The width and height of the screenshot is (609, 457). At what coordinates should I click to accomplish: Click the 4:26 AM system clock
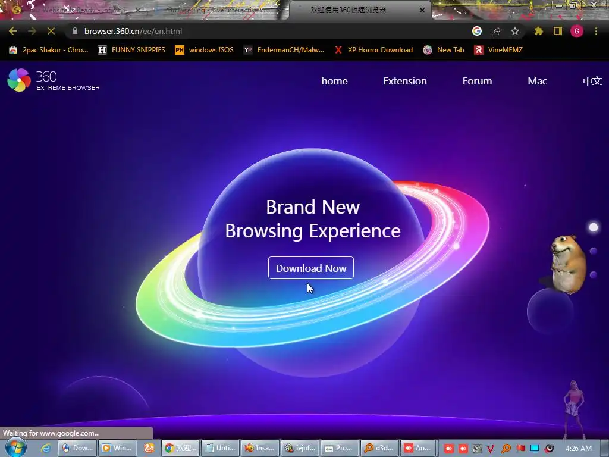pos(579,449)
